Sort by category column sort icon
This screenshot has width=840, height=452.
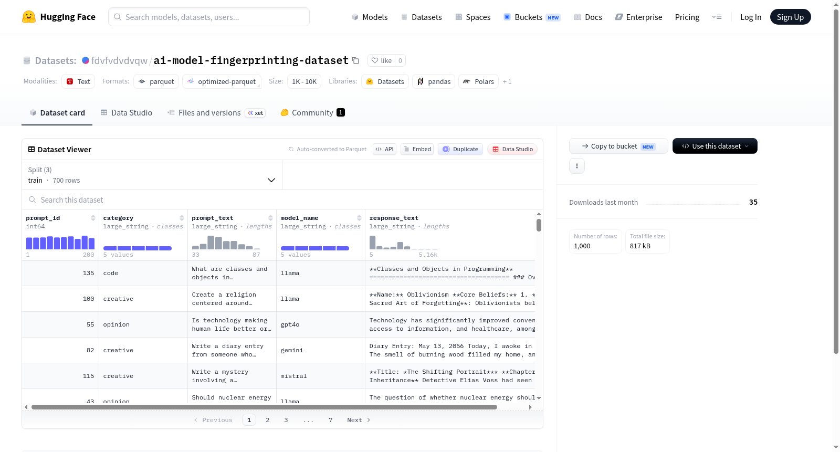point(182,218)
